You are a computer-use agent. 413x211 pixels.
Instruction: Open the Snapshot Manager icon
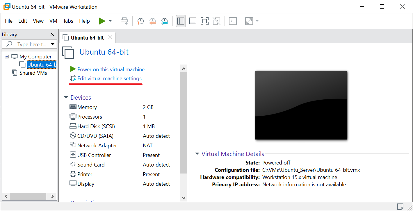coord(164,21)
